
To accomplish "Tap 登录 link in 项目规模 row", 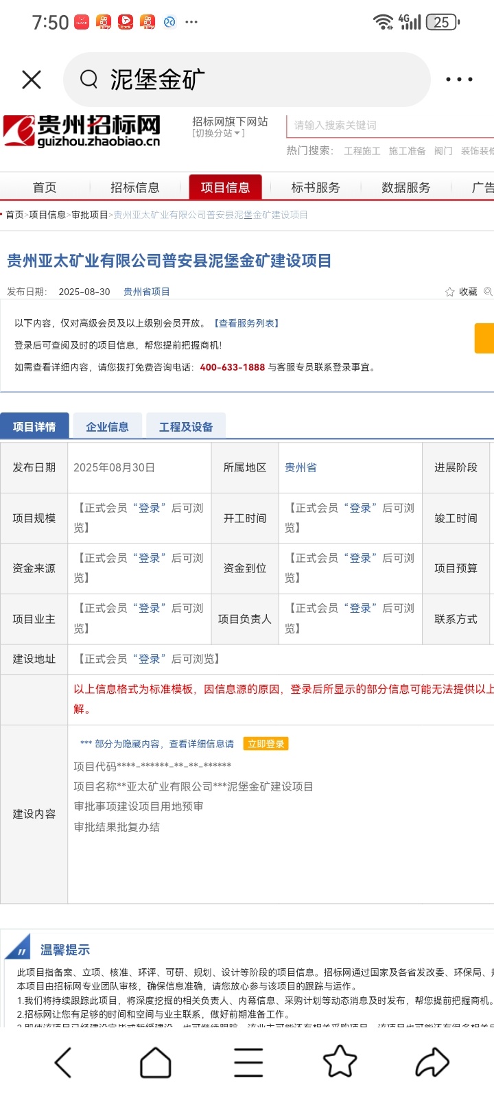I will pyautogui.click(x=149, y=508).
